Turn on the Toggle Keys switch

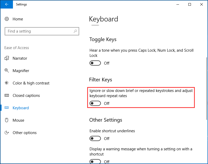(95, 63)
